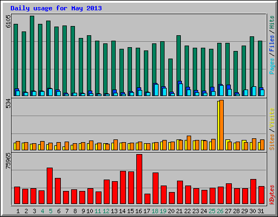Viewport: 278px width, 217px height.
Task: Click day 30 on the x-axis
Action: point(252,211)
